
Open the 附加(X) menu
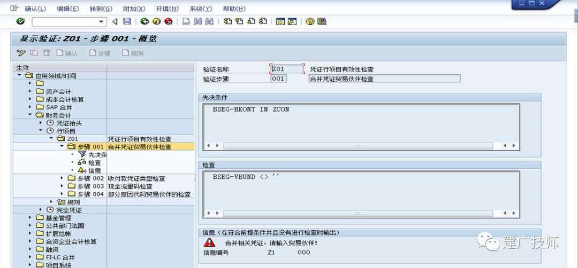coord(134,9)
